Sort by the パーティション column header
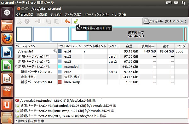Image resolution: width=189 pixels, height=124 pixels. click(36, 46)
